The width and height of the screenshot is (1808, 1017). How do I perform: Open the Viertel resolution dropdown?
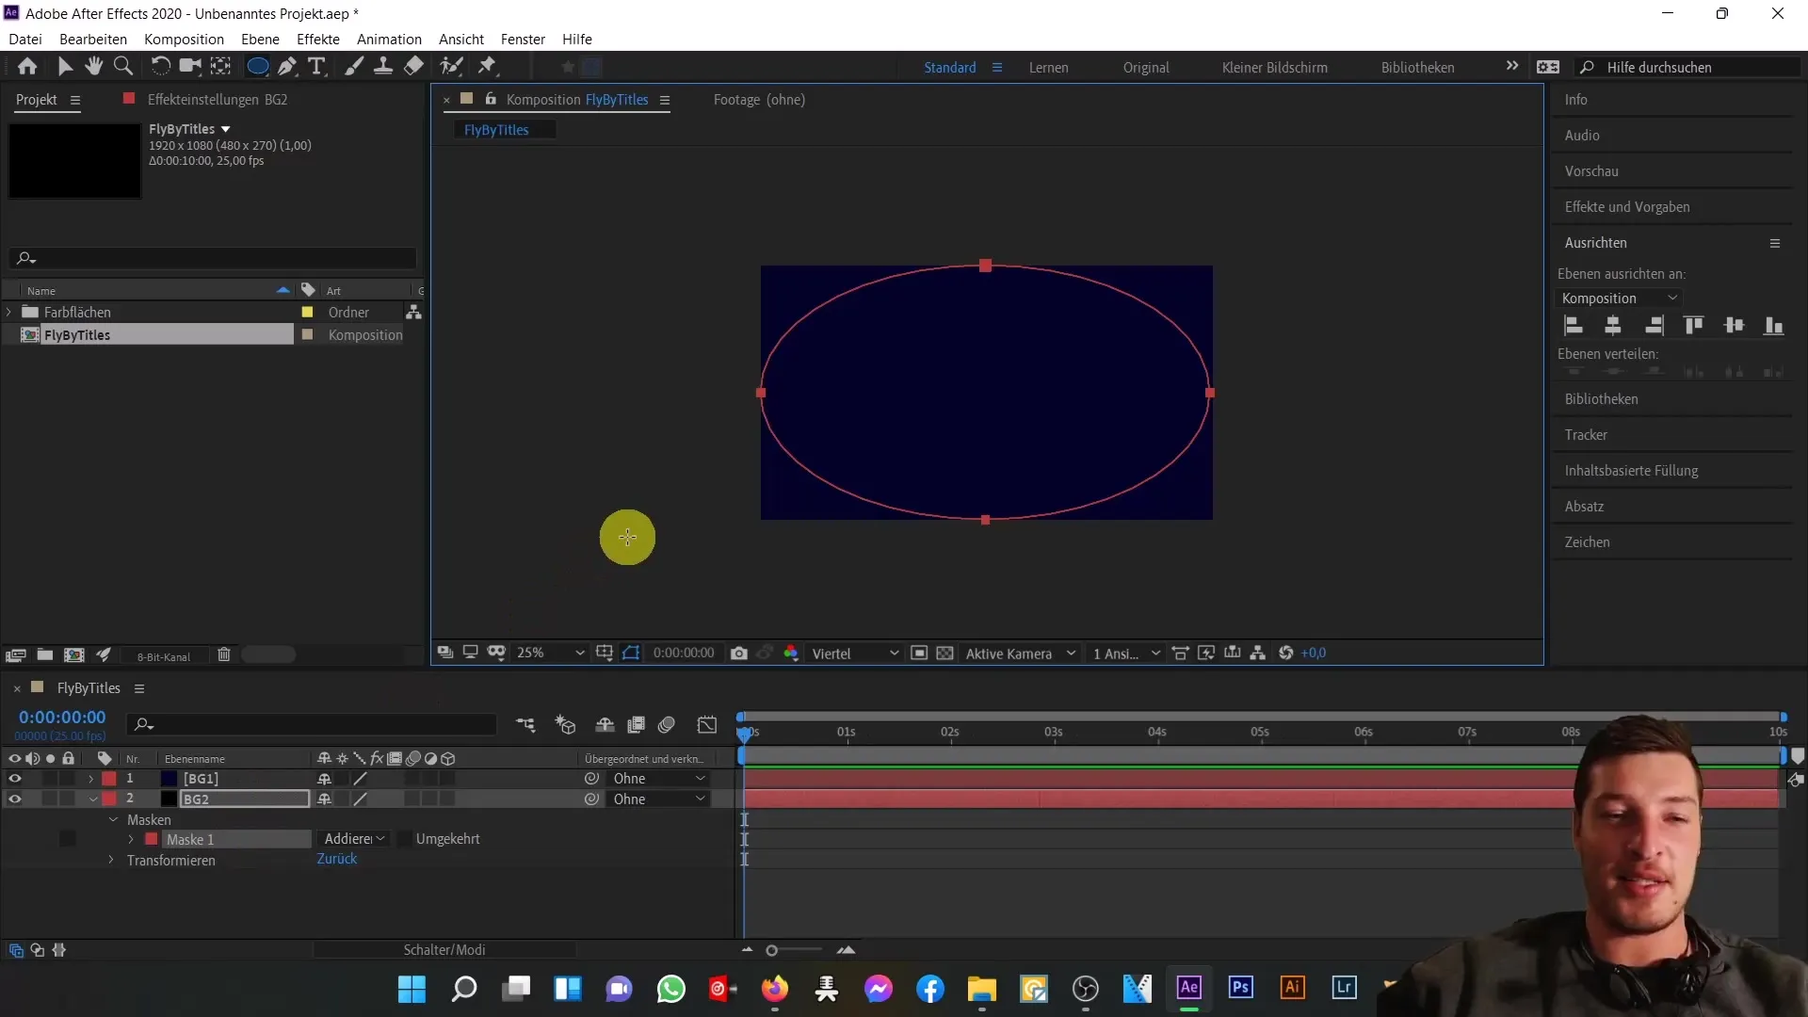[x=855, y=653]
